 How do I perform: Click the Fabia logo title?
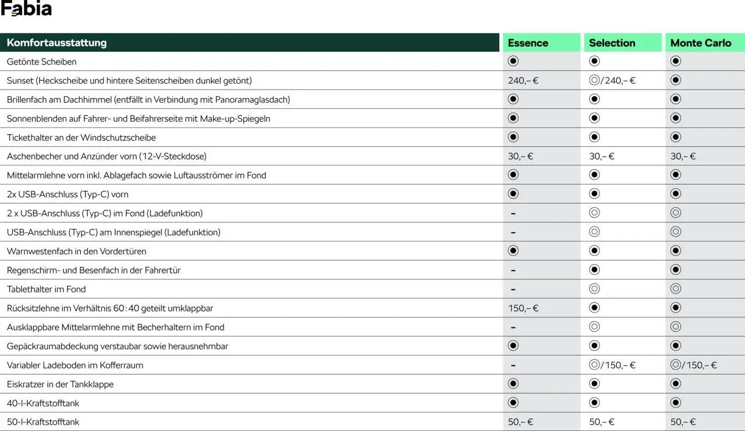(x=26, y=9)
